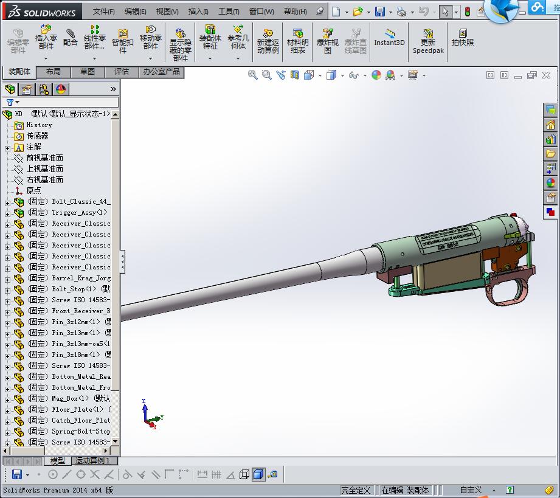
Task: Open the Edit Appearance color ball
Action: click(376, 75)
